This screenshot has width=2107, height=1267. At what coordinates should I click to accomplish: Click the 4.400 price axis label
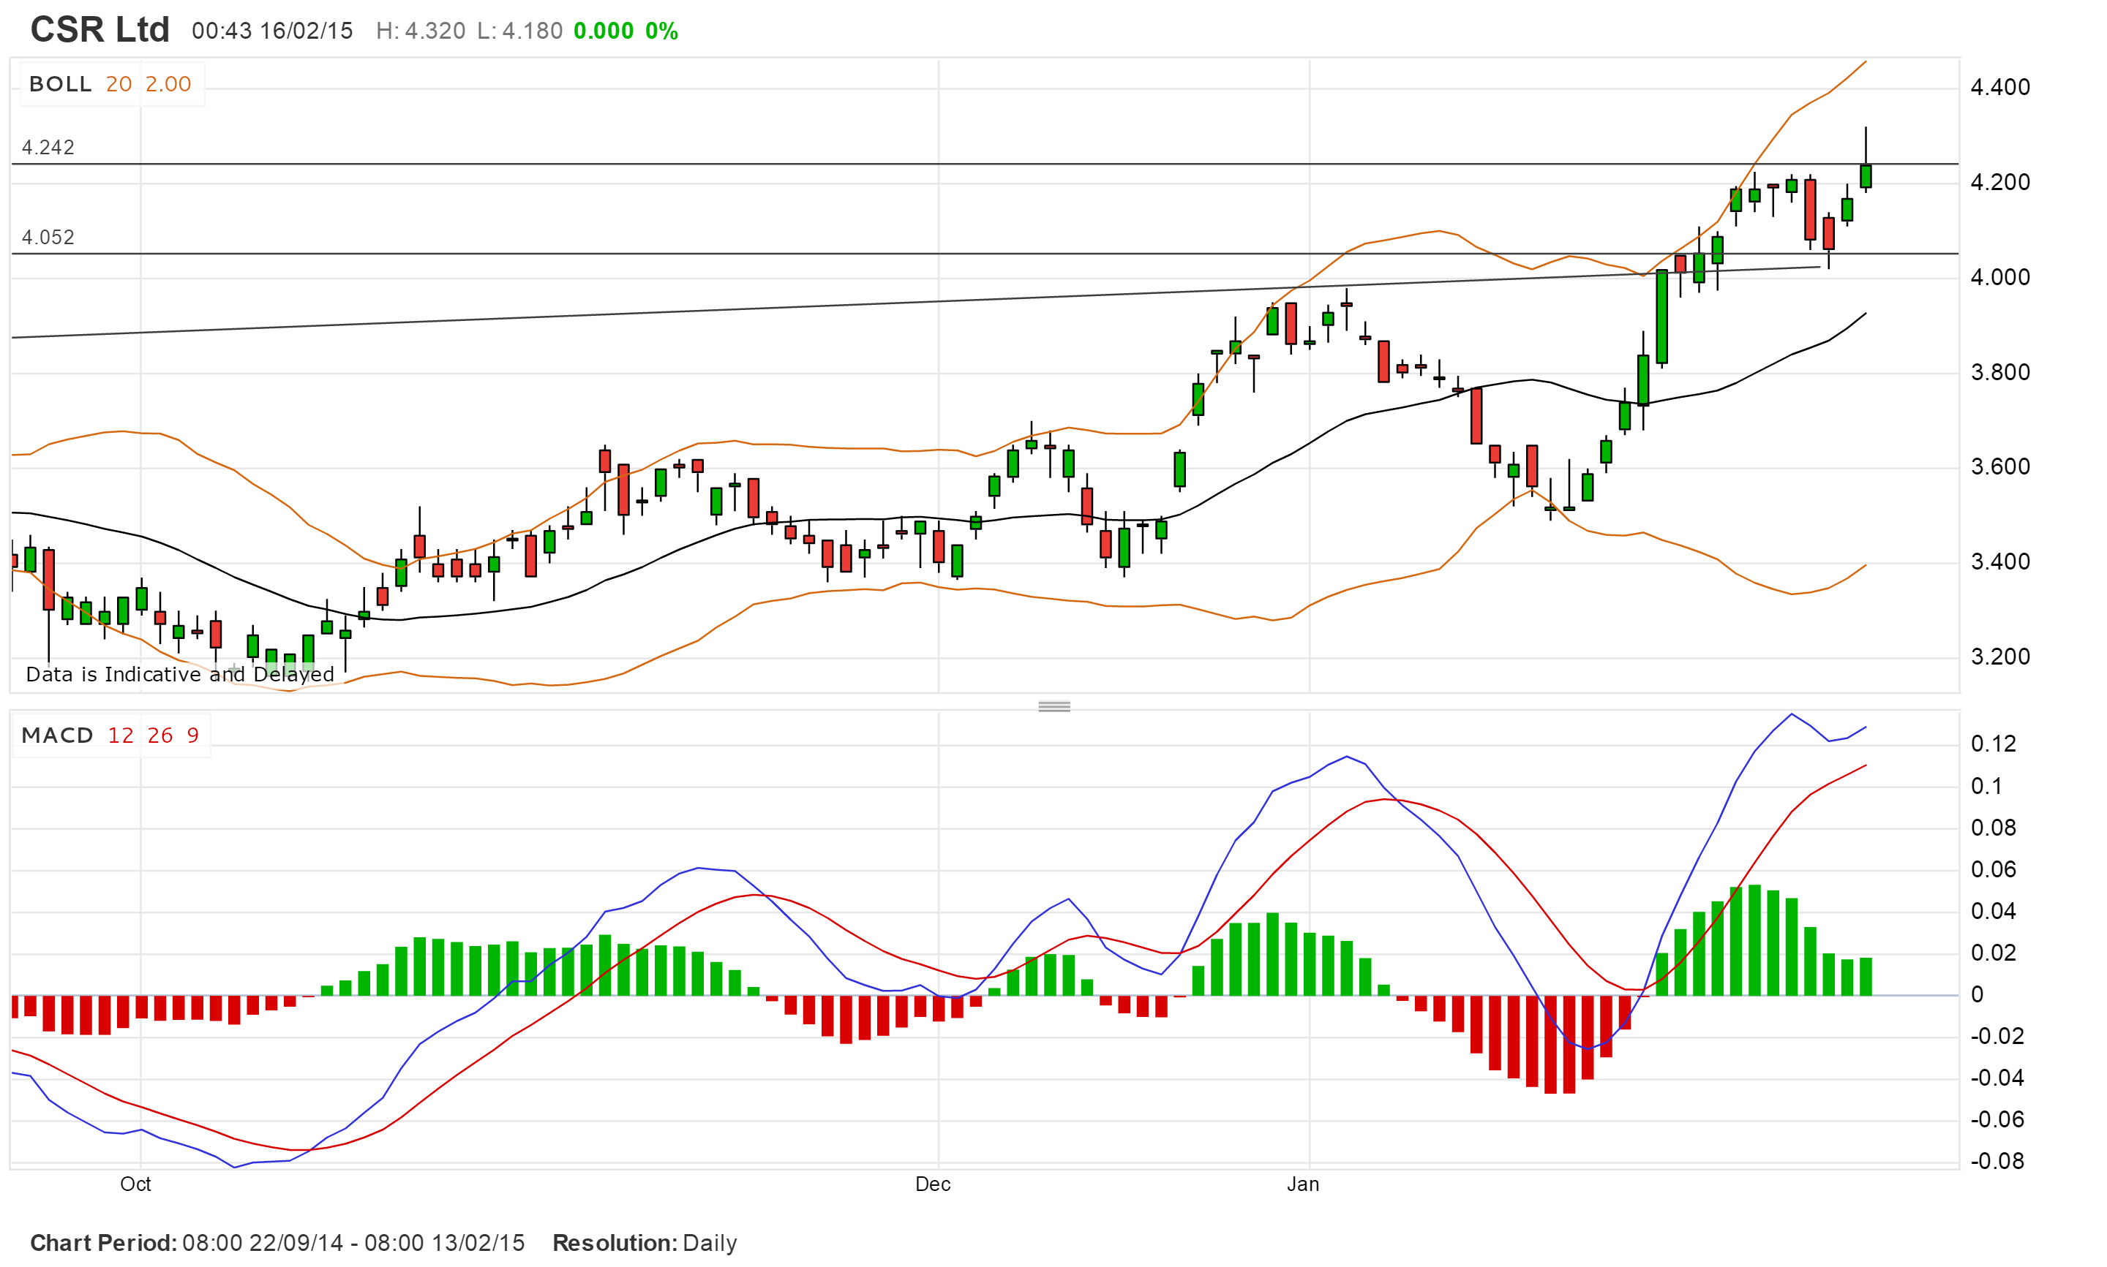(x=1999, y=87)
